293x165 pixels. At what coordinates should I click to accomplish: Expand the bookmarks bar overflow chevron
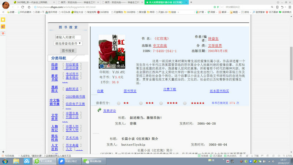[178, 12]
